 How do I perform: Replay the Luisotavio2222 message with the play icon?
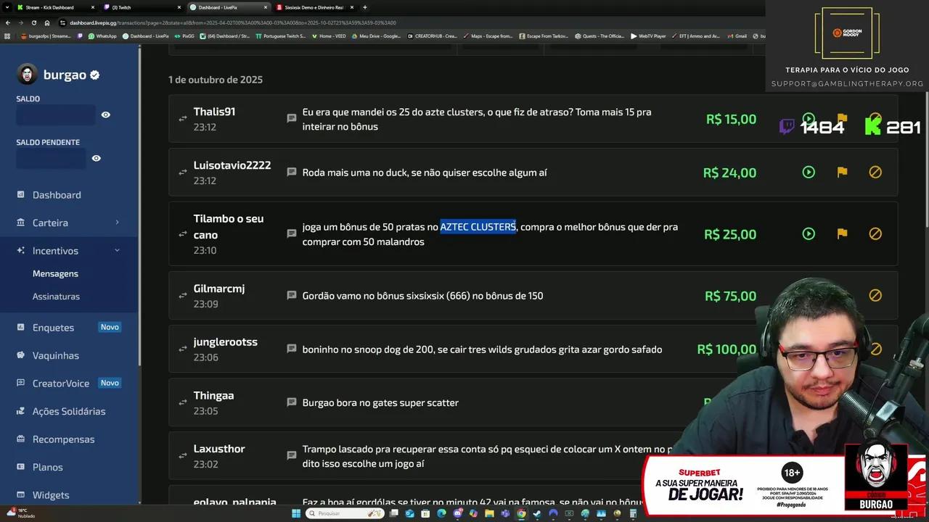pos(809,173)
